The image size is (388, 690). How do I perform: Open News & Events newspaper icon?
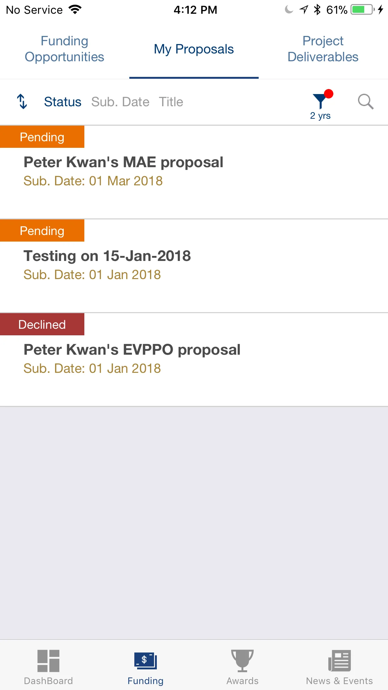click(340, 661)
